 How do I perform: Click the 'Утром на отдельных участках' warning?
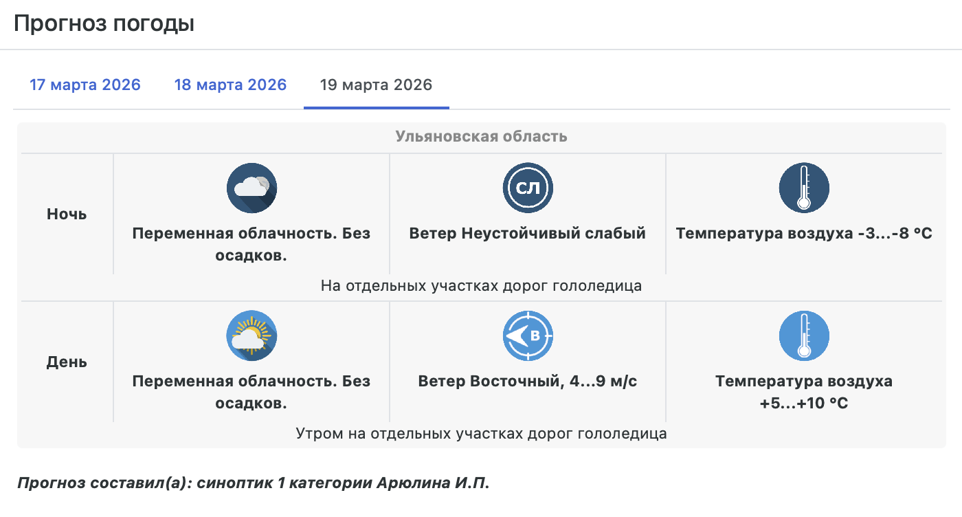(x=481, y=434)
